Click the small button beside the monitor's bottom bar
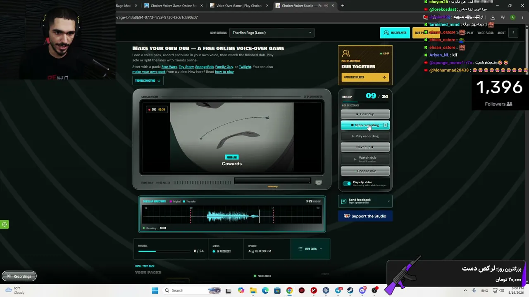Viewport: 529px width, 297px height. 318,182
